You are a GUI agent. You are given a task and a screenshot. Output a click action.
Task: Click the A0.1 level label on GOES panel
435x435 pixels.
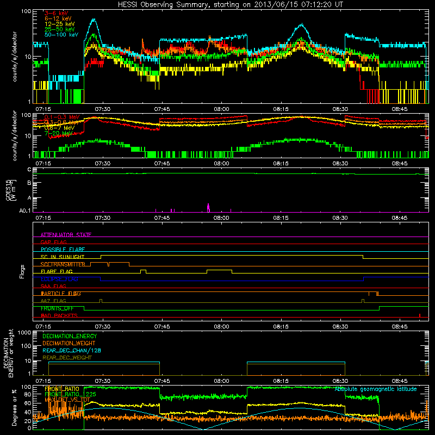click(x=25, y=210)
